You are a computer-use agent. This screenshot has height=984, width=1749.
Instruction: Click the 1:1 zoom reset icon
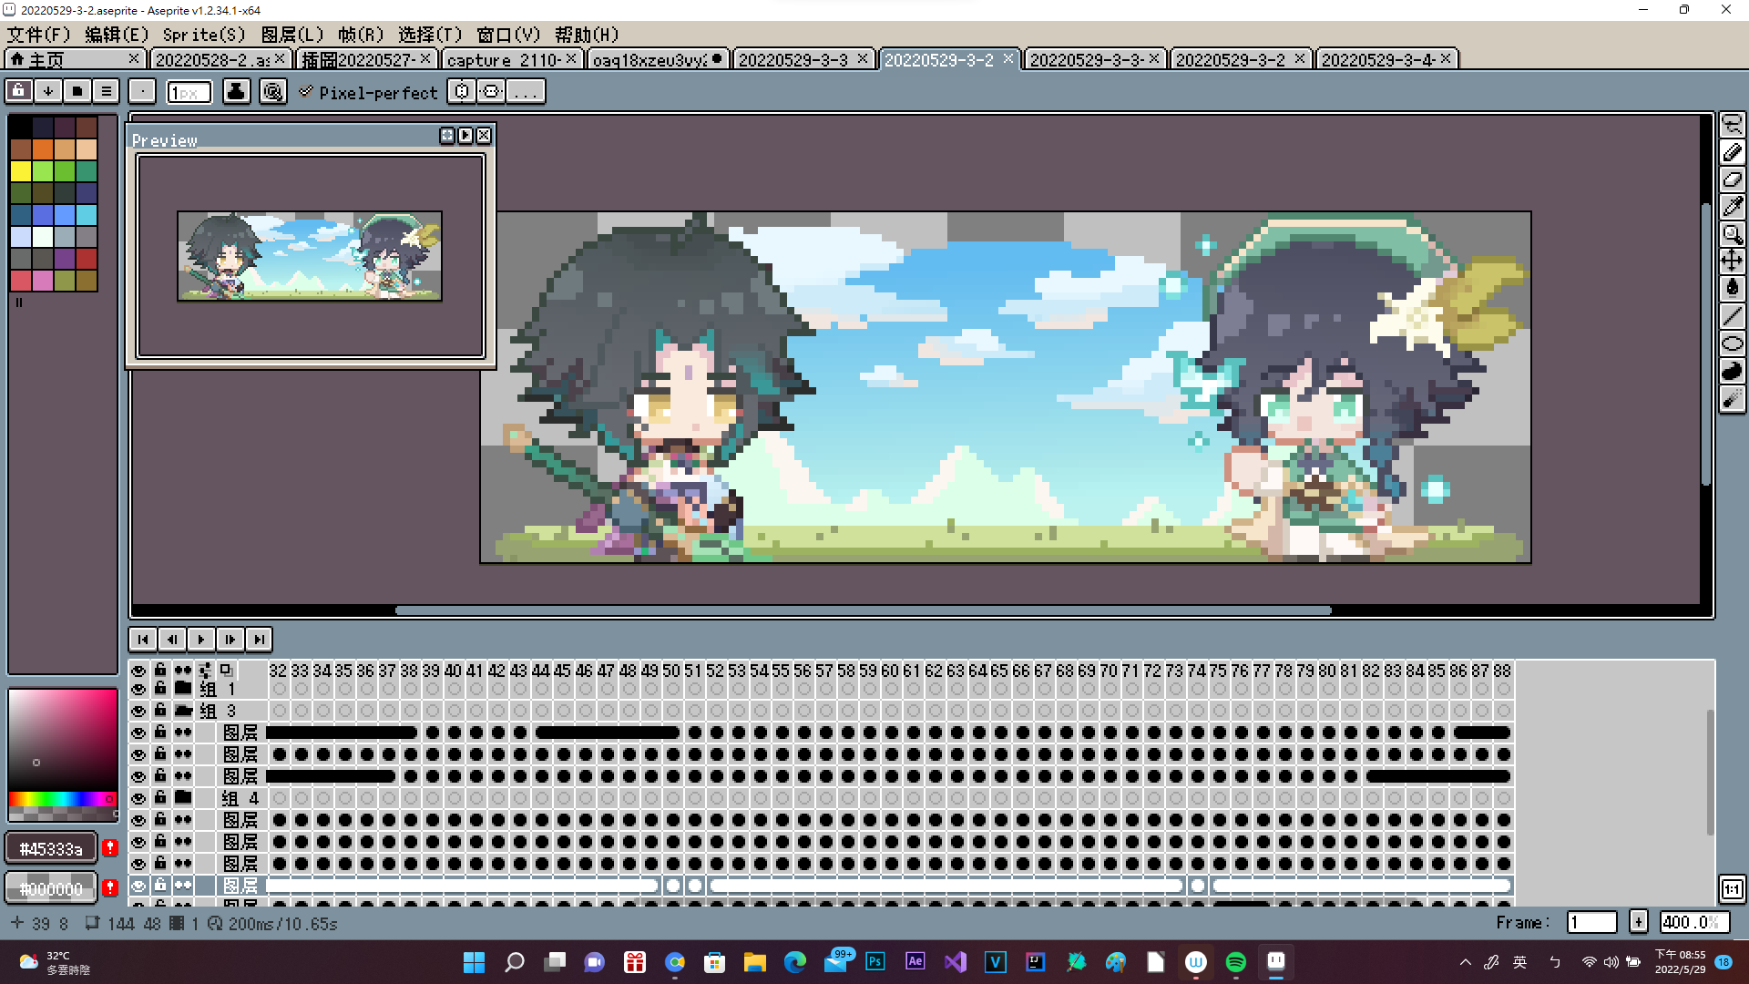[1732, 889]
